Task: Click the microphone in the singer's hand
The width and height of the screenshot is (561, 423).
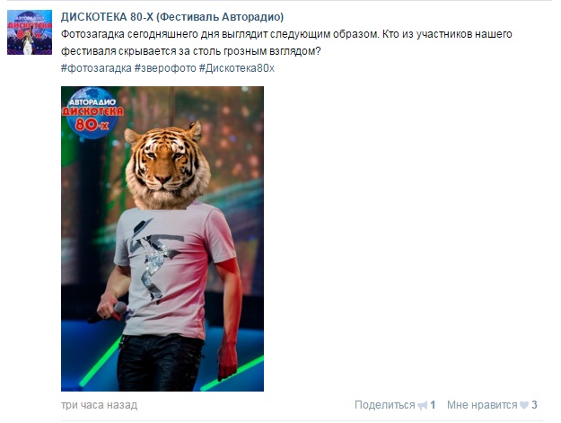Action: 110,312
